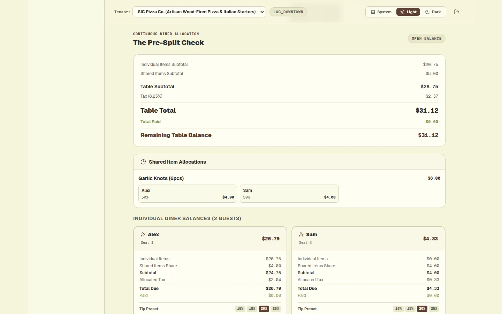Click Alex's card balance $26.79
502x314 pixels.
(x=271, y=239)
